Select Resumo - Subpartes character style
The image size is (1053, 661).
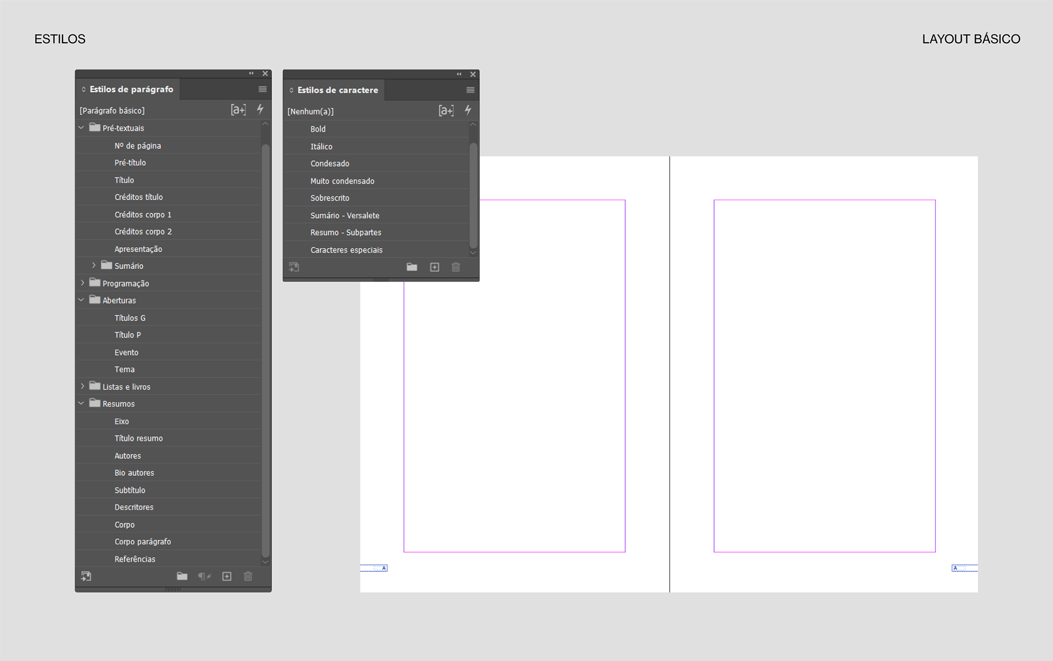(x=376, y=232)
